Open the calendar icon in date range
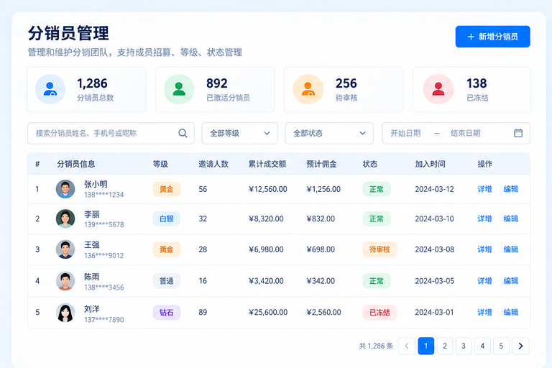 (517, 133)
